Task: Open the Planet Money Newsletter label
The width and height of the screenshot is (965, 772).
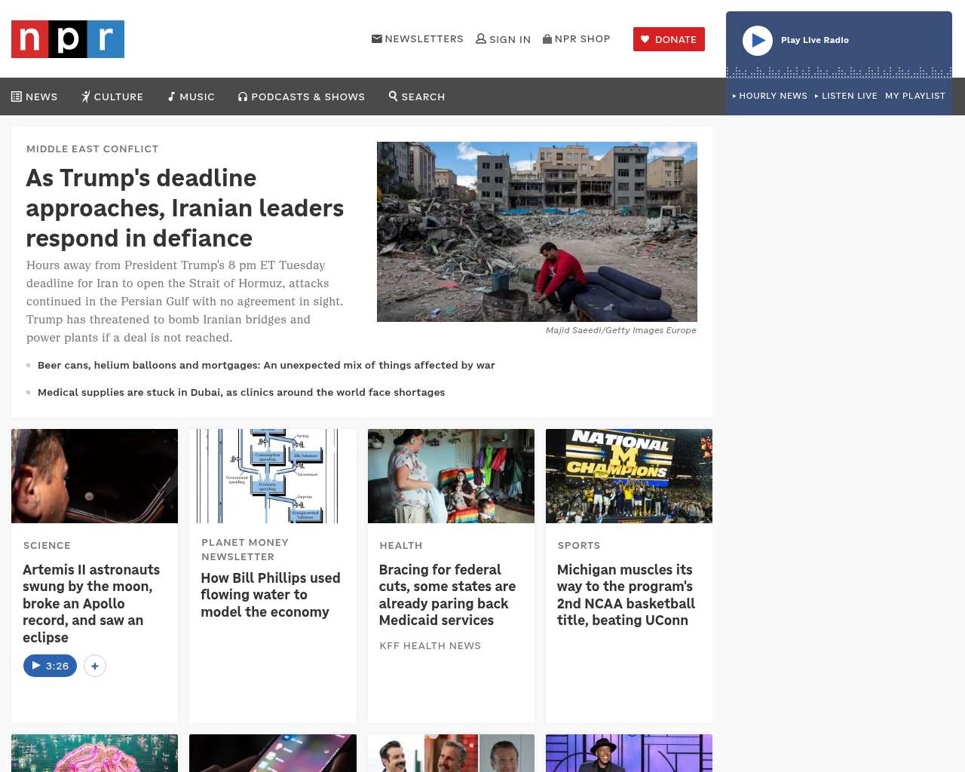Action: tap(245, 550)
